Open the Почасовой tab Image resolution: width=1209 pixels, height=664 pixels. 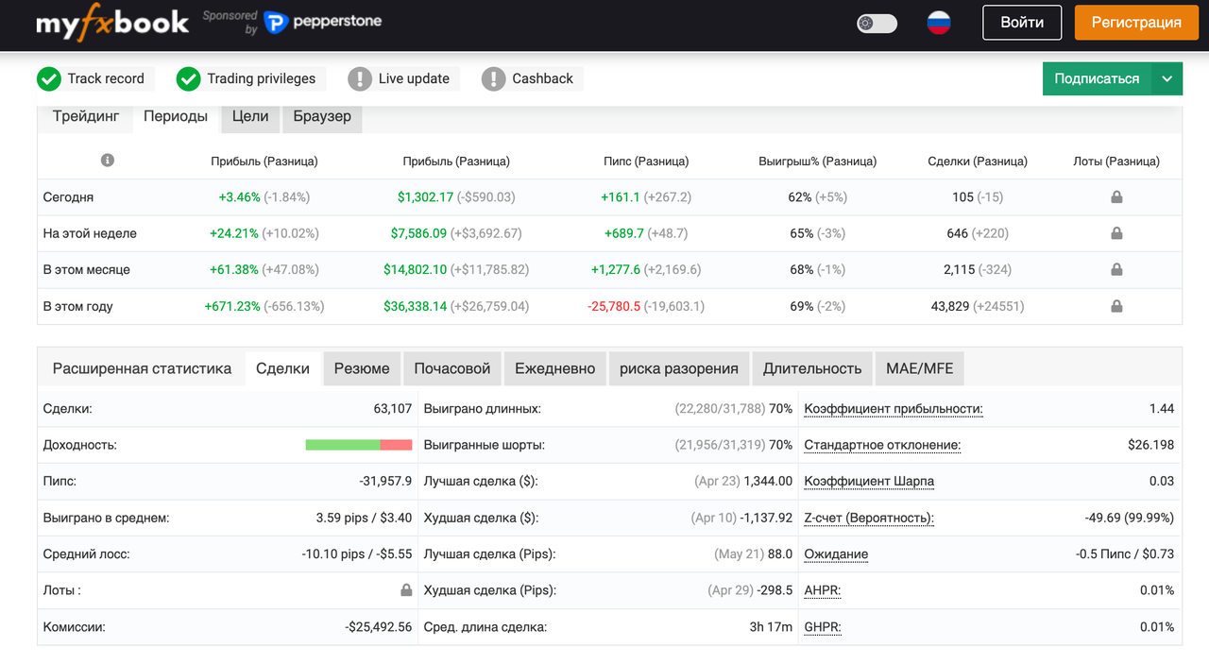[452, 368]
